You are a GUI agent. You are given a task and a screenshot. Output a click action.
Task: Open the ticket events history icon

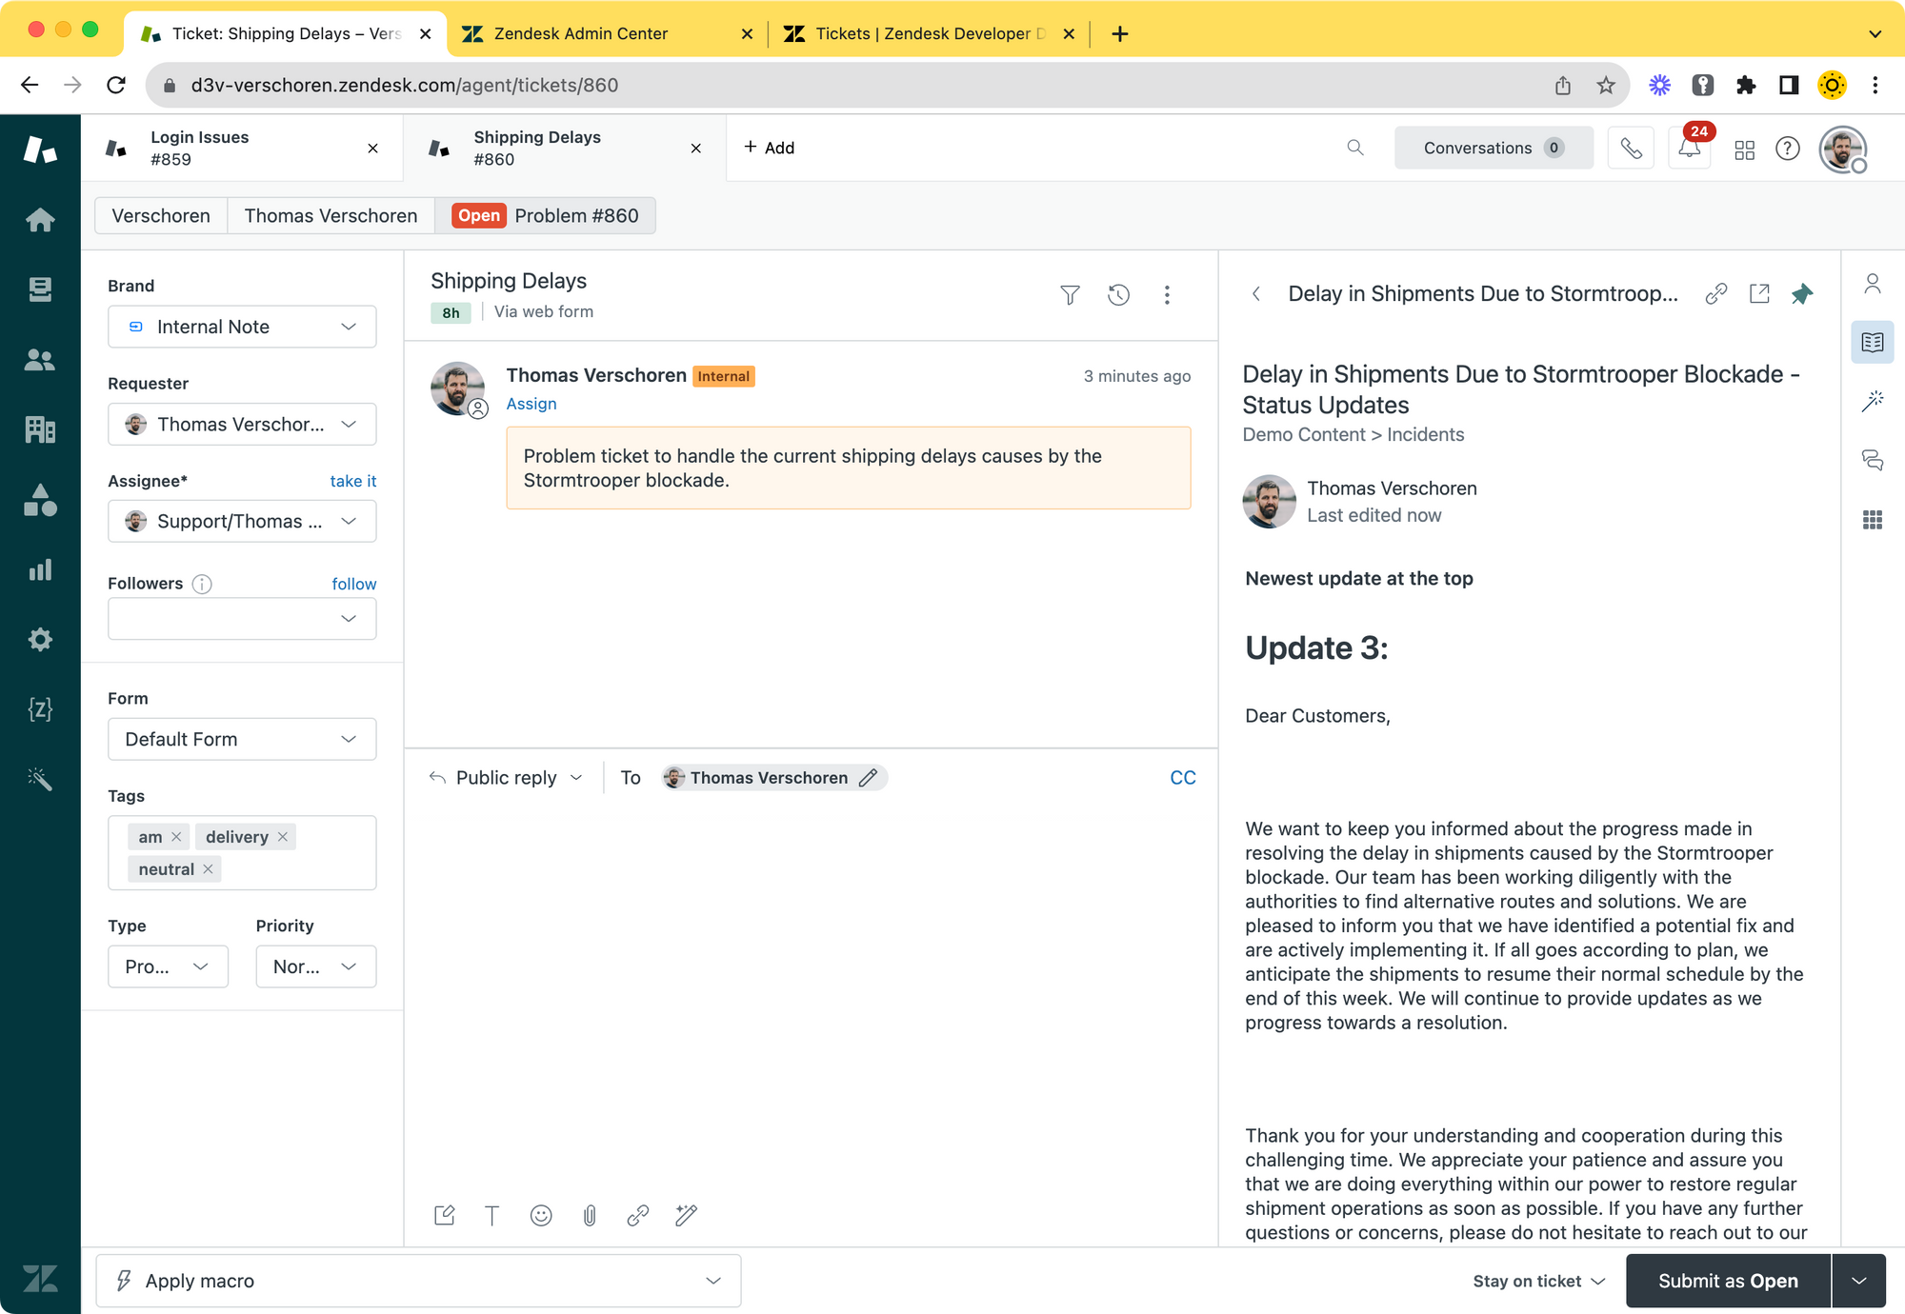(x=1118, y=295)
